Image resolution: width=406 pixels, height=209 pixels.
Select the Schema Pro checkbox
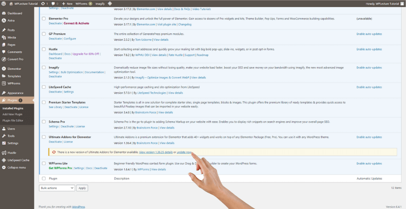44,122
